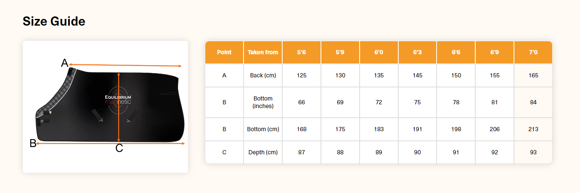580x193 pixels.
Task: Click the letter B measurement marker
Action: (33, 143)
